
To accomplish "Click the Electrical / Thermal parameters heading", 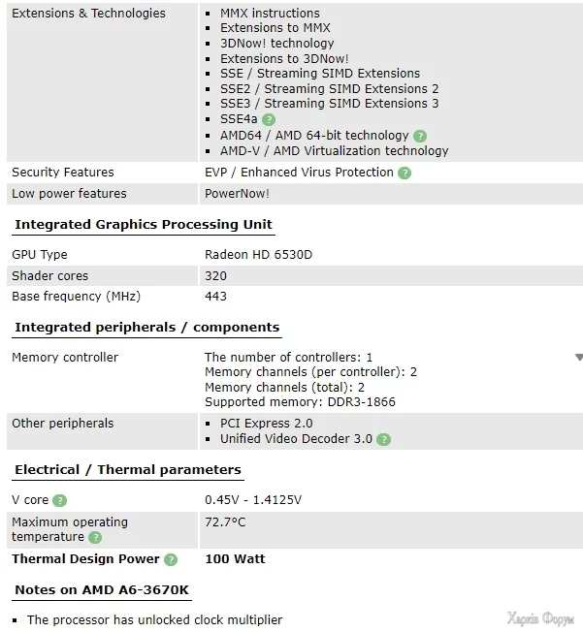I will click(x=127, y=470).
